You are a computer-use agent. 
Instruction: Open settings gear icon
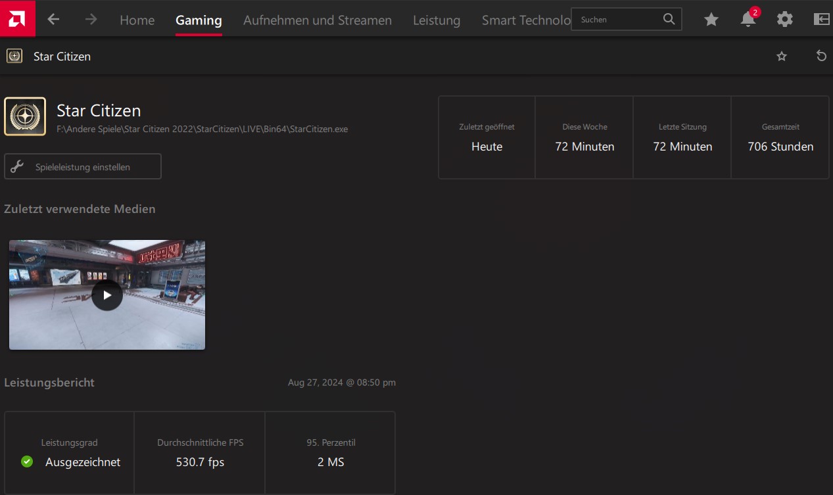785,19
